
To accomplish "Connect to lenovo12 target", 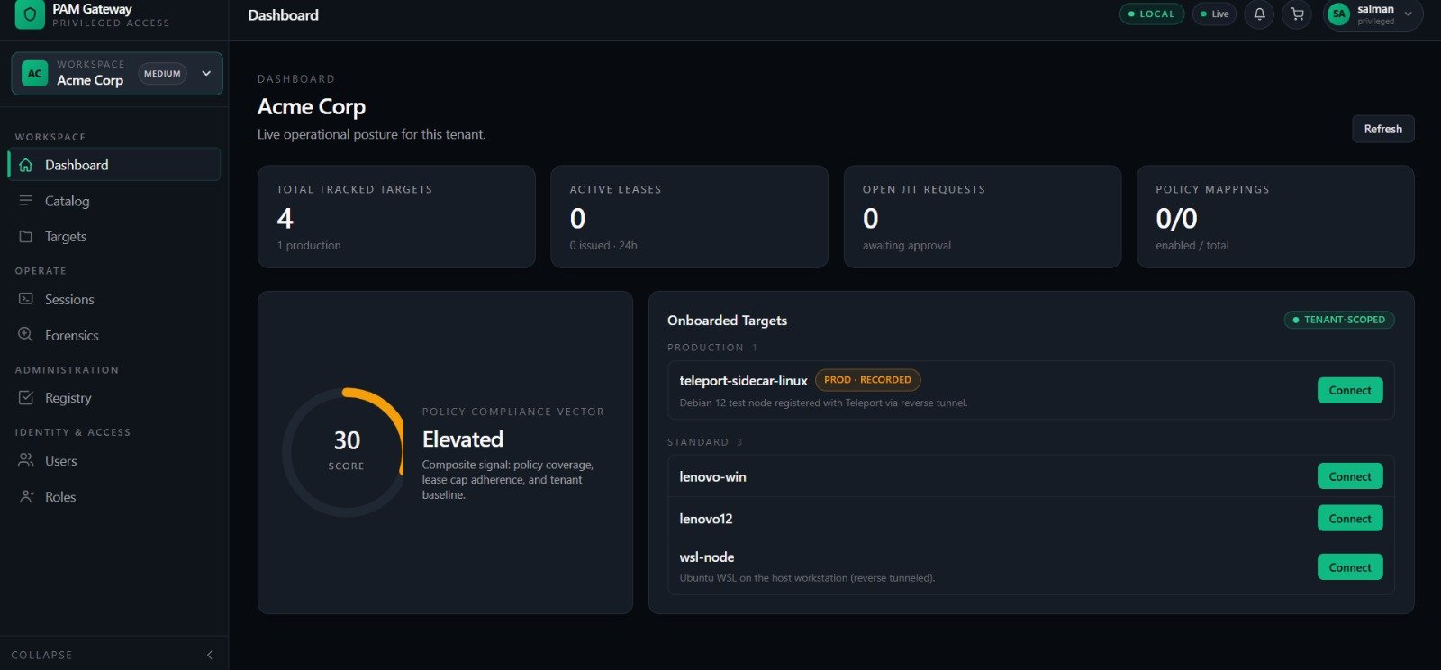I will tap(1350, 519).
